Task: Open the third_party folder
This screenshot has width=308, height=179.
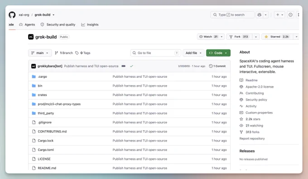Action: click(46, 113)
